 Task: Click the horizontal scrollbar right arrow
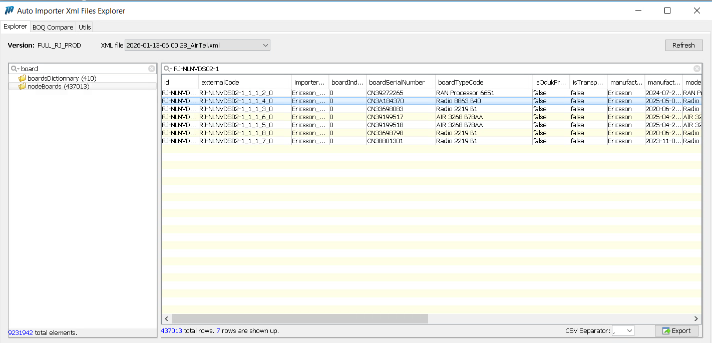coord(696,319)
